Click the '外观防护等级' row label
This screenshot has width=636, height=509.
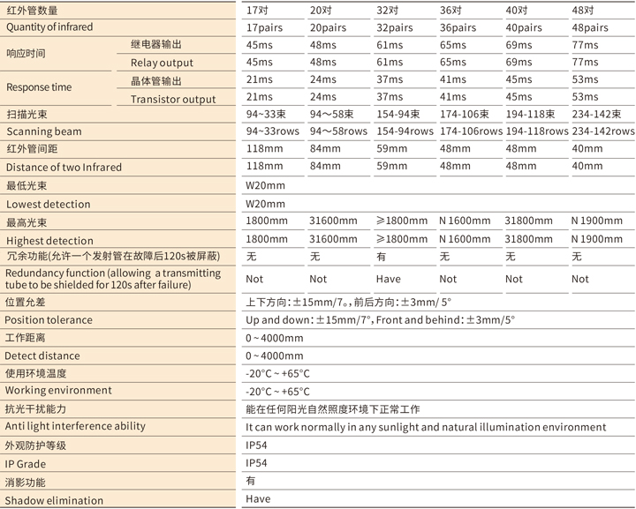(x=35, y=445)
